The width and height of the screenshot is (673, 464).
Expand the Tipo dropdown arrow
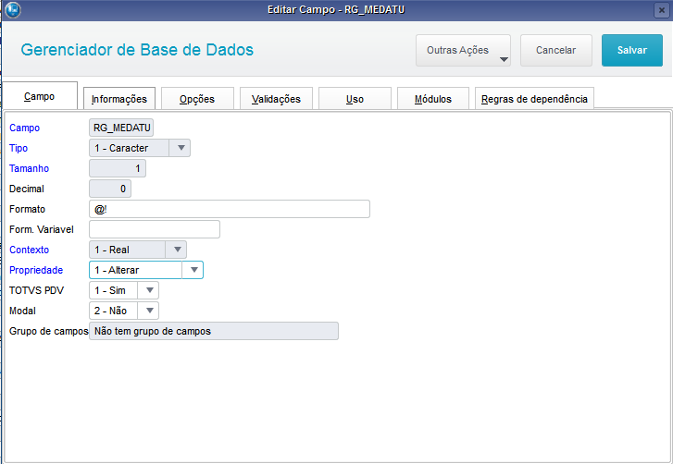coord(181,148)
